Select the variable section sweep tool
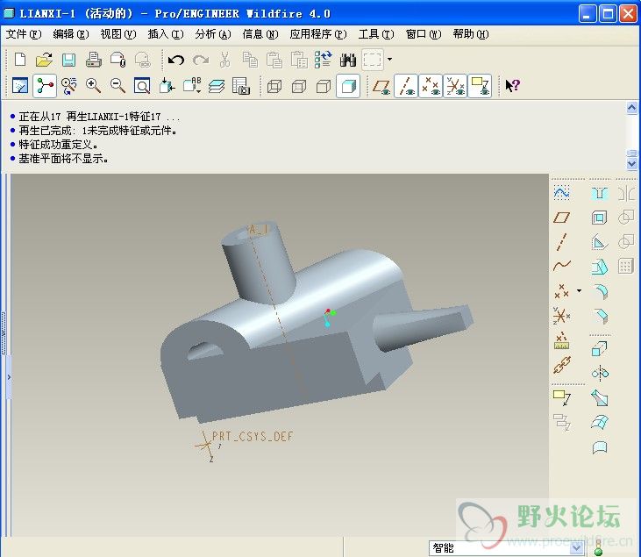Screen dimensions: 641x557 point(600,397)
